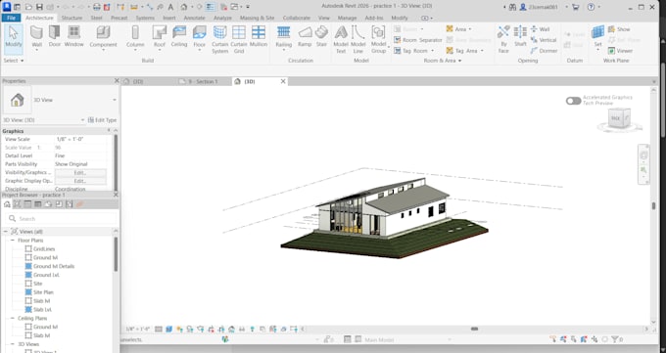This screenshot has width=666, height=353.
Task: Click the Edit Type button
Action: click(x=103, y=120)
